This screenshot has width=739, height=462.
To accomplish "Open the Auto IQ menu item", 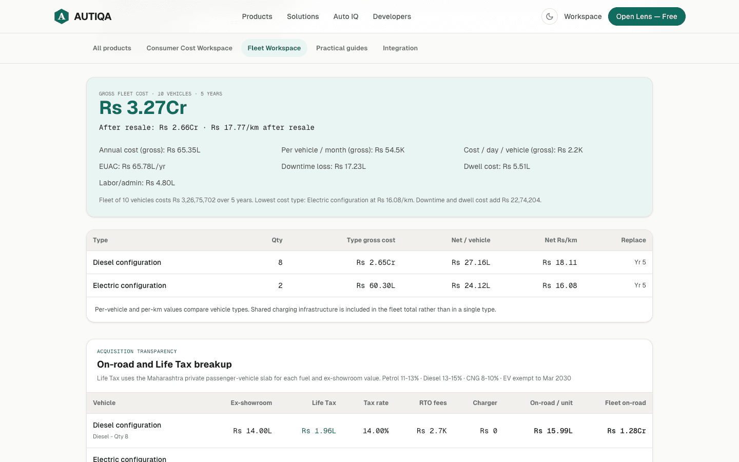I will [x=346, y=16].
